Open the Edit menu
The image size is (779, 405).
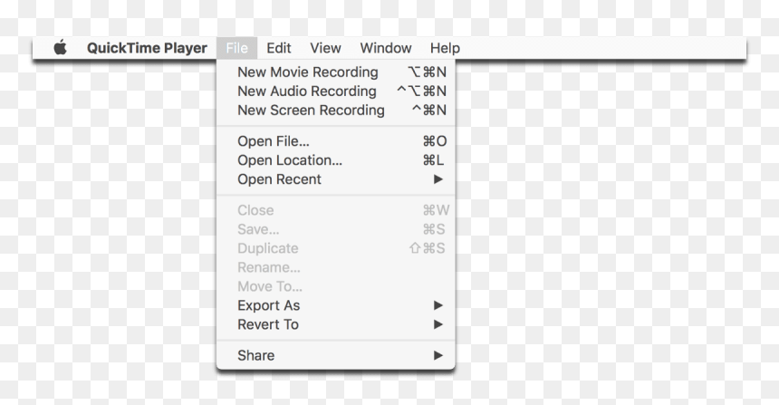(279, 48)
